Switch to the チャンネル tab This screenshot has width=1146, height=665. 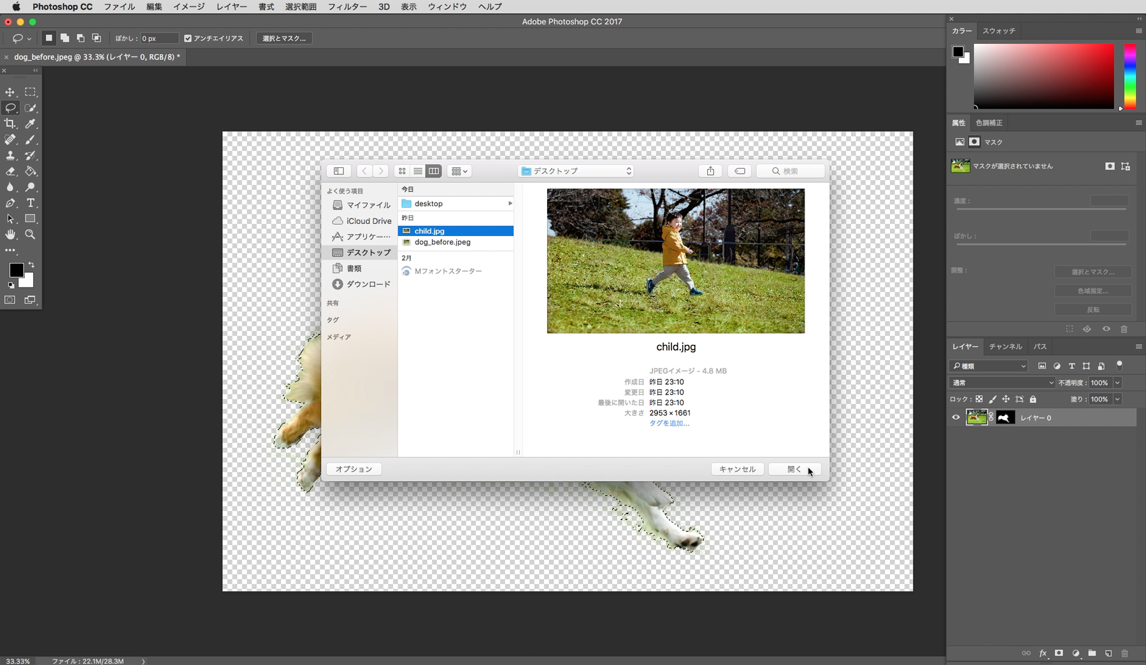pyautogui.click(x=1005, y=347)
